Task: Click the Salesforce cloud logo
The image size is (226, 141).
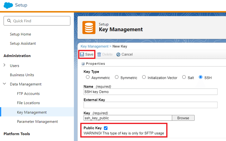Action: pos(8,5)
